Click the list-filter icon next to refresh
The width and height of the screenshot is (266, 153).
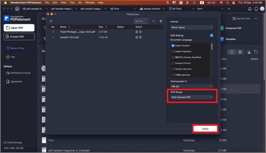coord(249,52)
